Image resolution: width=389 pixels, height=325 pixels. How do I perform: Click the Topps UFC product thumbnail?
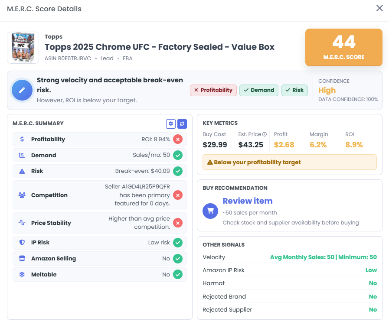23,48
